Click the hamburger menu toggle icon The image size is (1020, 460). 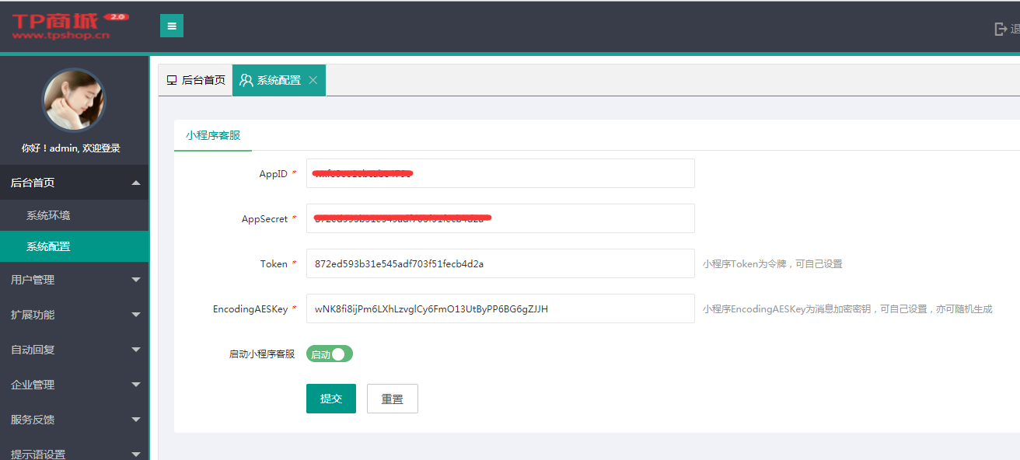[172, 26]
